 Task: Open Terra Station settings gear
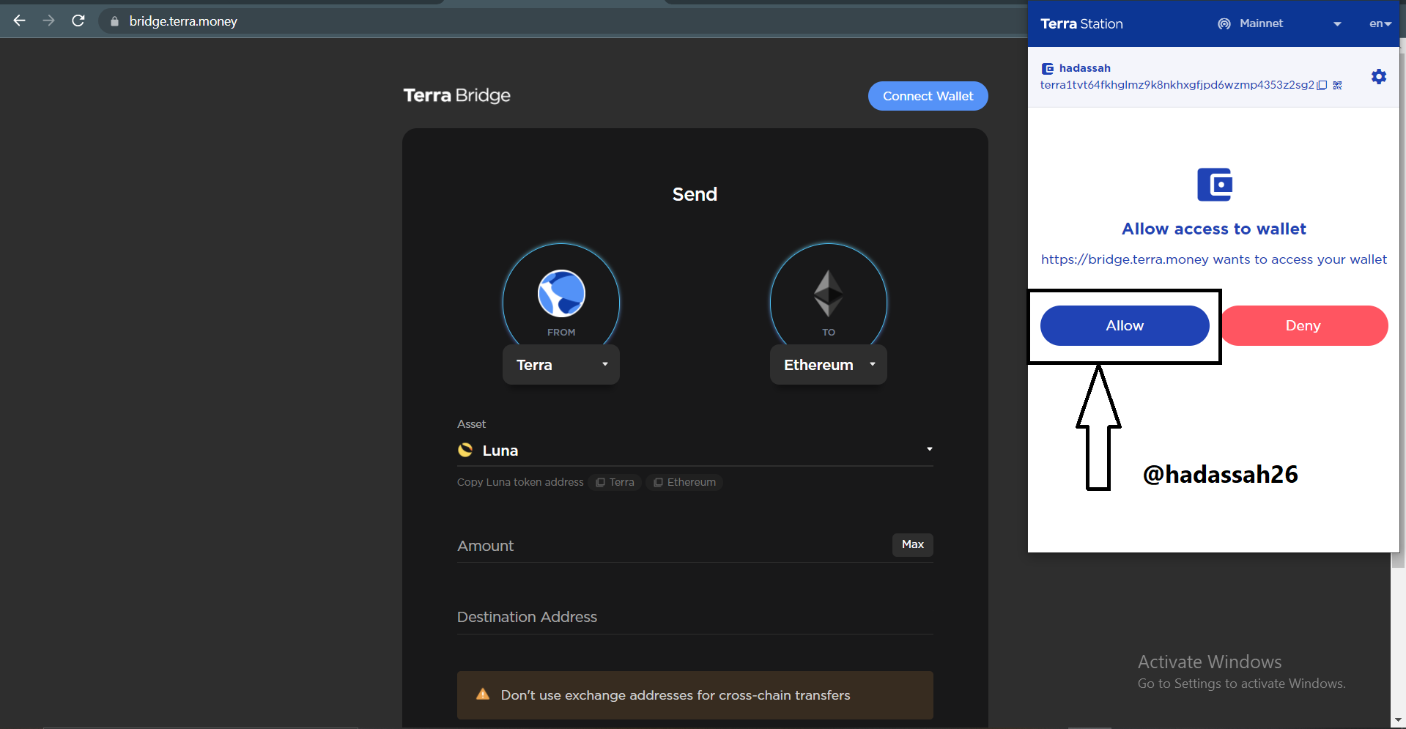tap(1379, 76)
